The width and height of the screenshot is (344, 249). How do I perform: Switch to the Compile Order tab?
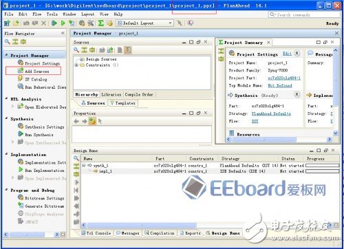[139, 94]
